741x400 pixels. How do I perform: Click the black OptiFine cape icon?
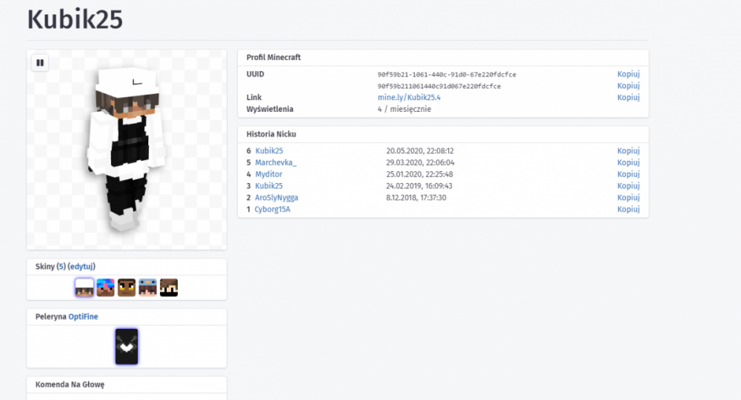point(127,346)
